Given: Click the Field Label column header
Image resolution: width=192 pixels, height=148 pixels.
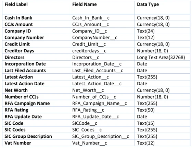Looking at the screenshot, I should (16, 4).
